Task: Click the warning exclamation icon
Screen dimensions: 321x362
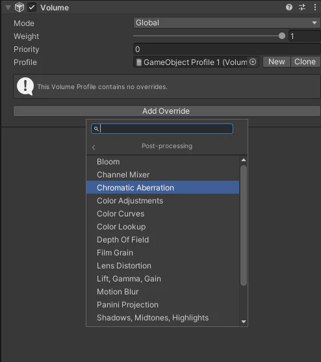Action: pyautogui.click(x=25, y=86)
